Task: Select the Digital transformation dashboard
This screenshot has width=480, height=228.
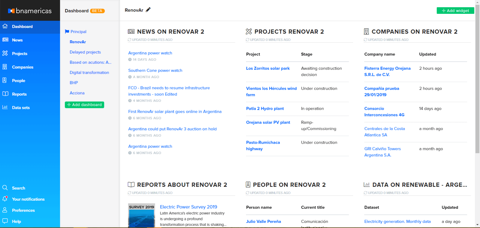Action: tap(89, 72)
